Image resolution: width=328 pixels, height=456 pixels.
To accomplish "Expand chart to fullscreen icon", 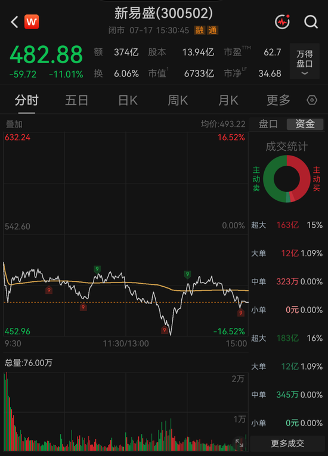I will (239, 443).
